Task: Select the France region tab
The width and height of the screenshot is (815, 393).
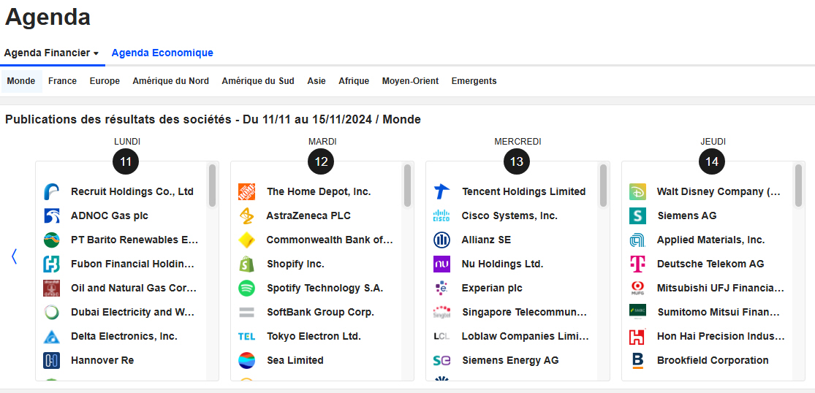Action: click(x=62, y=81)
